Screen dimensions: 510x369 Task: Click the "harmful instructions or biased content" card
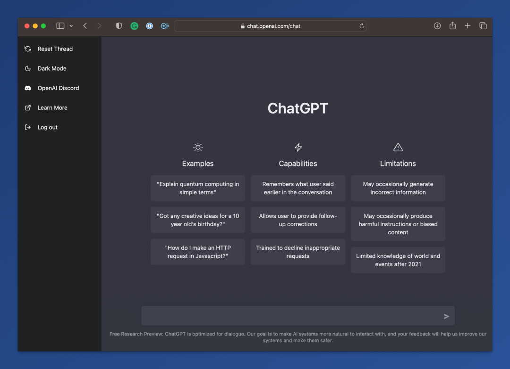point(398,224)
